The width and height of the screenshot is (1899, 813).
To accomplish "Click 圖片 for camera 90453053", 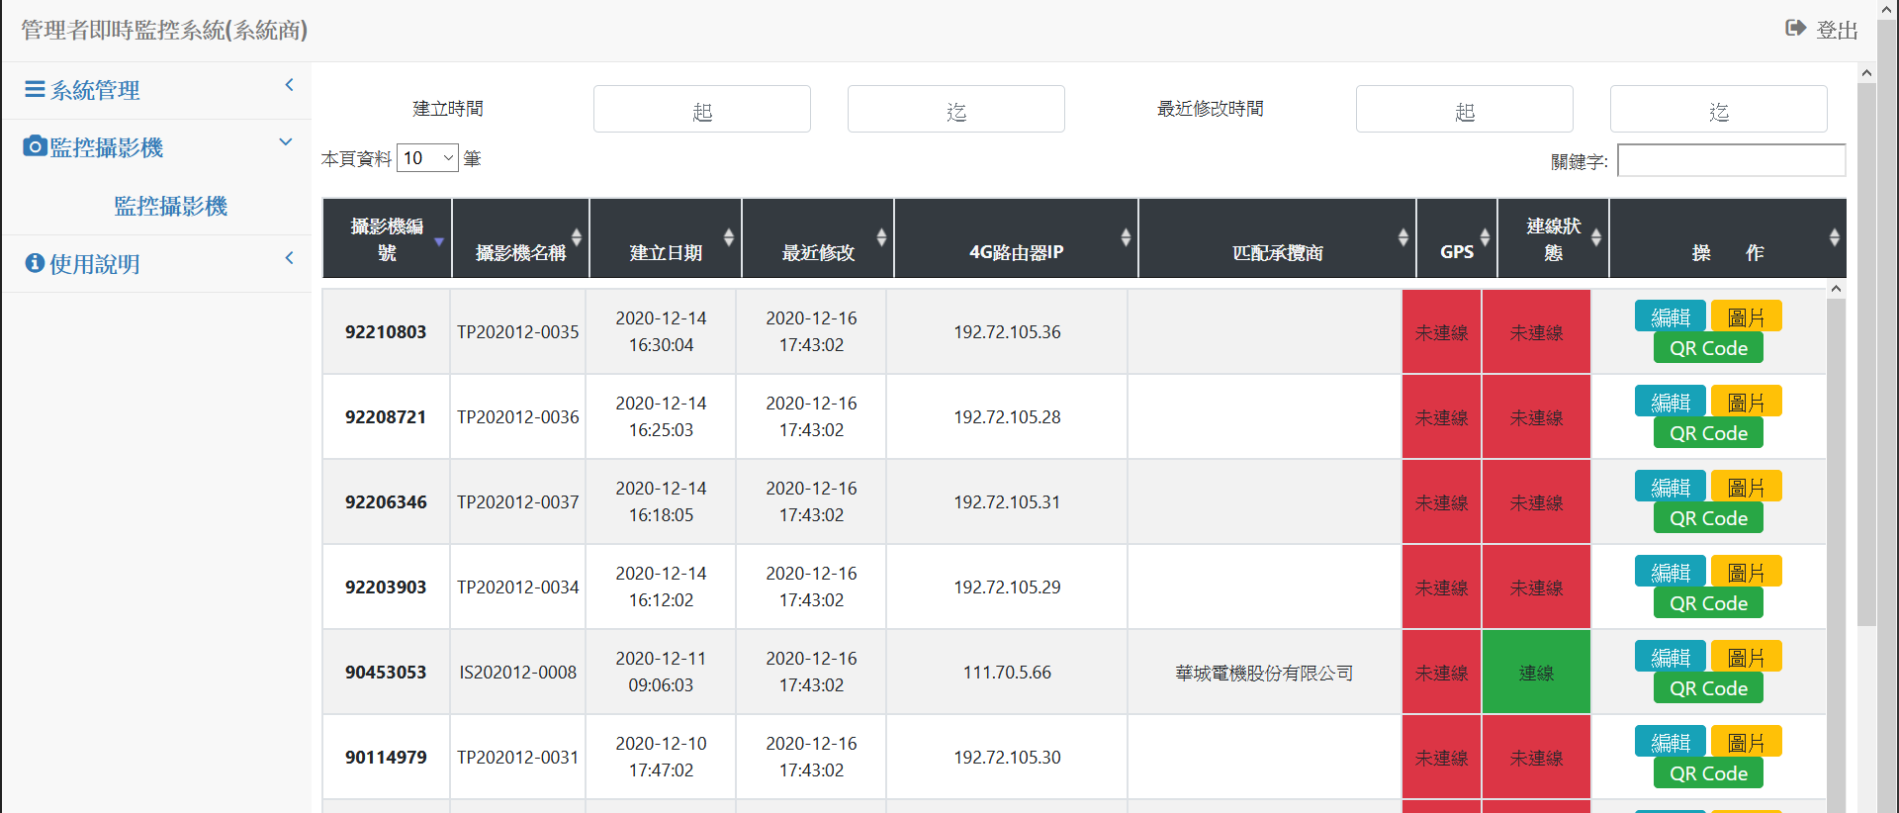I will (x=1746, y=657).
